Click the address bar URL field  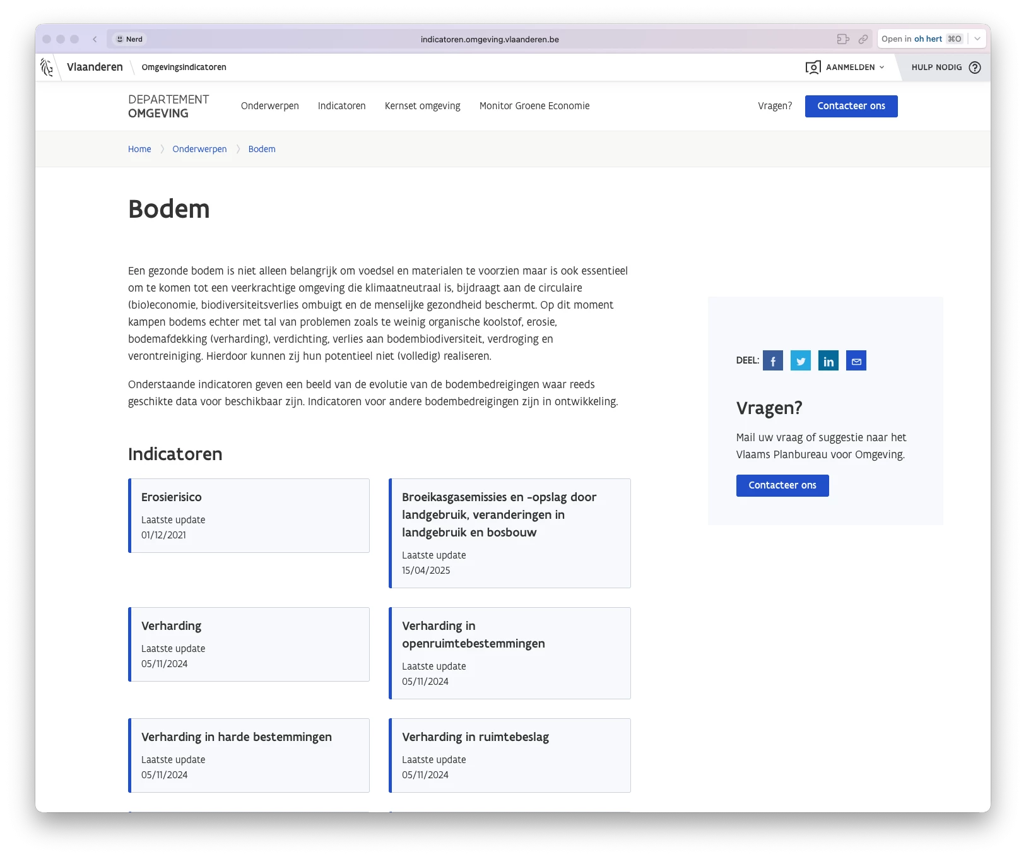tap(490, 39)
